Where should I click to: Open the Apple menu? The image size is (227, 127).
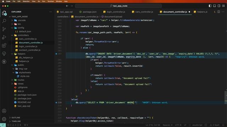[x=3, y=1]
